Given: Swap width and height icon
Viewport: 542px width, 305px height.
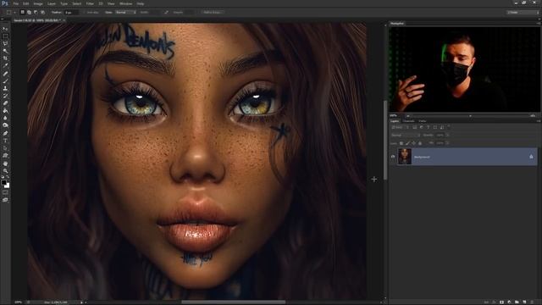Looking at the screenshot, I should click(166, 12).
